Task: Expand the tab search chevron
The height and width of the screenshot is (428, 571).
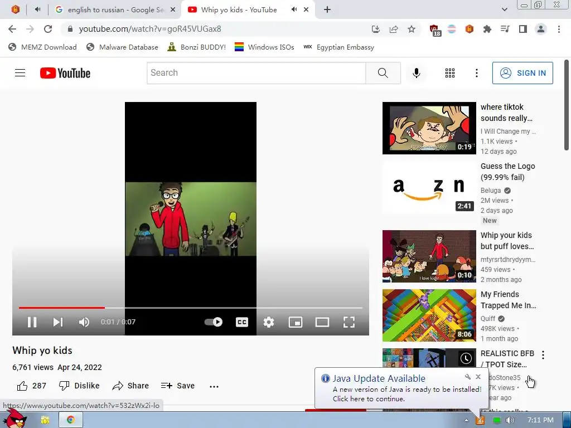Action: 504,10
